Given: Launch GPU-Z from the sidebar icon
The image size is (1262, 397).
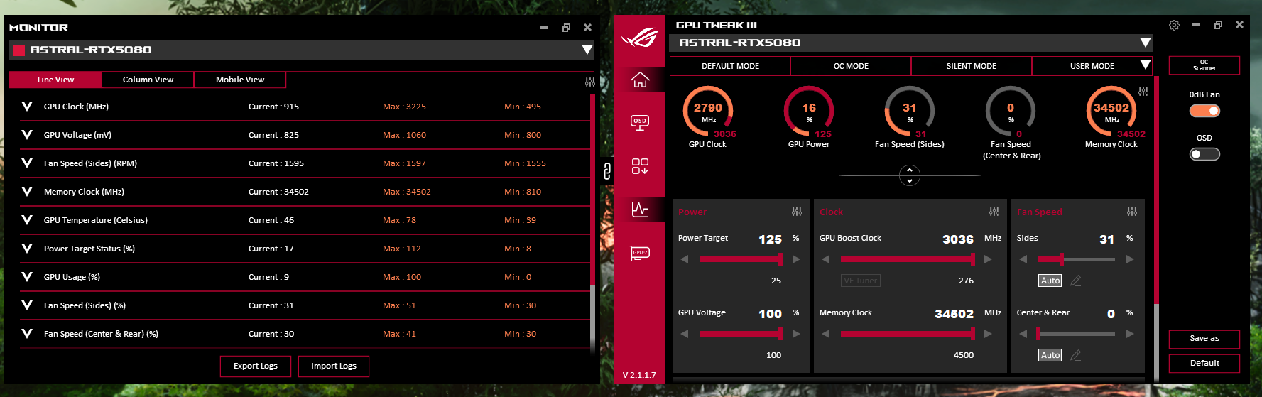Looking at the screenshot, I should [640, 253].
